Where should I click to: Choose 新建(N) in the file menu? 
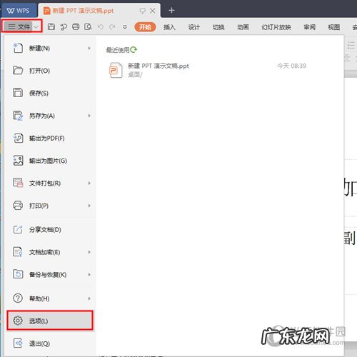50,49
